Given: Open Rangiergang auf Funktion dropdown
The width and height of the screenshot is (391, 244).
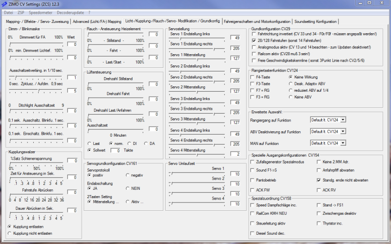Looking at the screenshot, I should [343, 120].
